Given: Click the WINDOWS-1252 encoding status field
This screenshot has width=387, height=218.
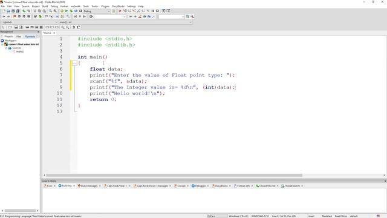Looking at the screenshot, I should point(260,216).
